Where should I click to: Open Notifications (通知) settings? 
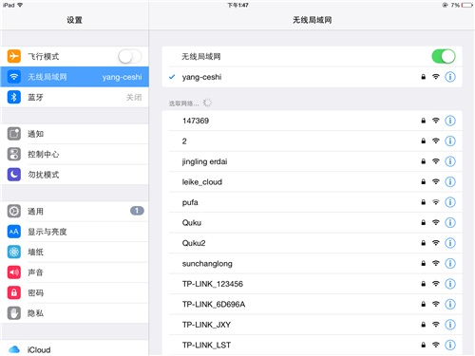click(75, 134)
